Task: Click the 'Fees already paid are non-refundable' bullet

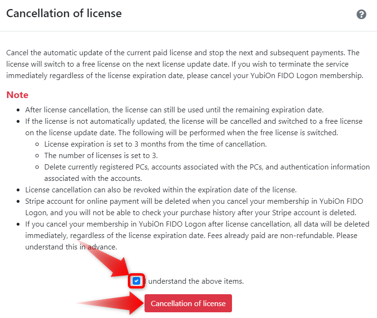Action: pos(197,236)
